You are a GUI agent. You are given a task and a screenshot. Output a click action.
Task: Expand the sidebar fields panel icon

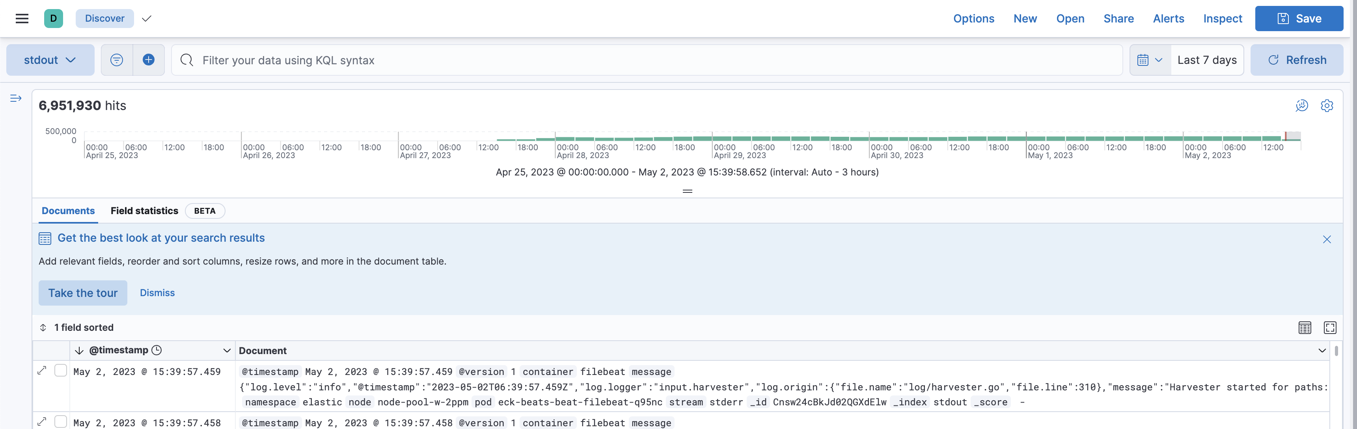pyautogui.click(x=16, y=98)
